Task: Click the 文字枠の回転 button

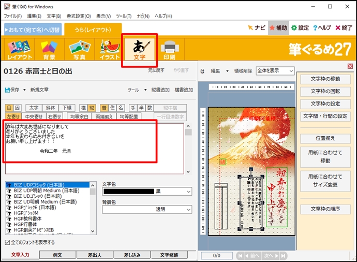Action: click(x=325, y=91)
